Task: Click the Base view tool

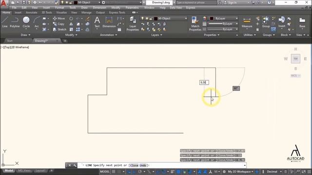Action: click(x=302, y=22)
